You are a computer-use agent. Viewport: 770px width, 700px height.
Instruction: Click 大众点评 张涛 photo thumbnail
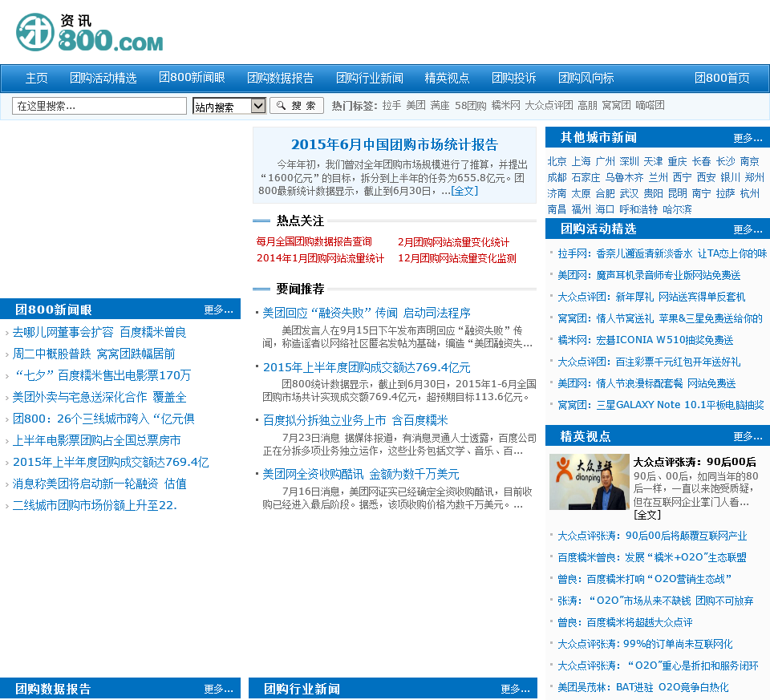pos(590,482)
